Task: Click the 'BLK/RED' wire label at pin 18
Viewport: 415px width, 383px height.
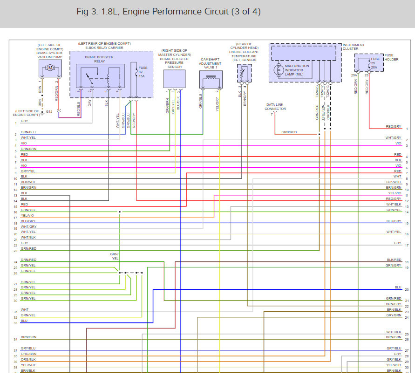Action: click(394, 260)
